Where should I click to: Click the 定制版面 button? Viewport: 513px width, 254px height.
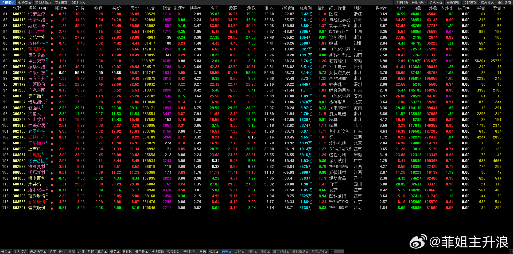coord(504,3)
